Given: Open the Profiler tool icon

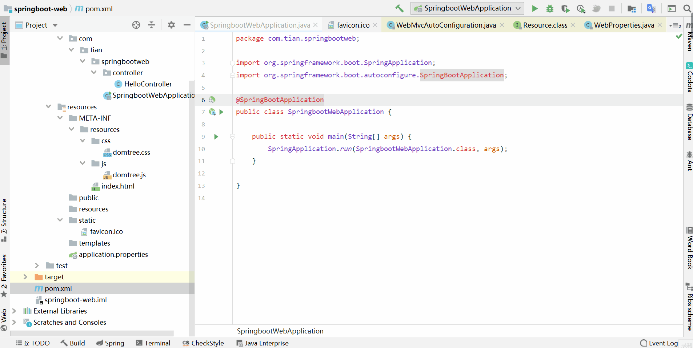Looking at the screenshot, I should (581, 8).
